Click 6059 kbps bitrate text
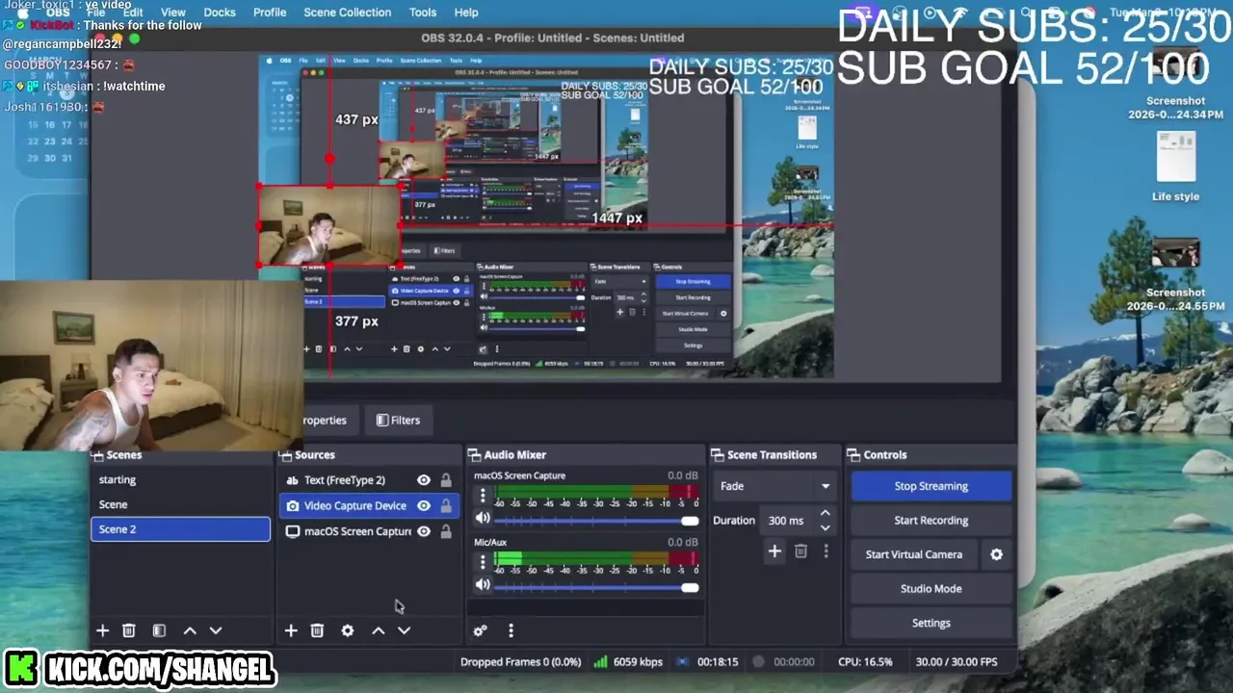Image resolution: width=1233 pixels, height=693 pixels. pyautogui.click(x=638, y=661)
